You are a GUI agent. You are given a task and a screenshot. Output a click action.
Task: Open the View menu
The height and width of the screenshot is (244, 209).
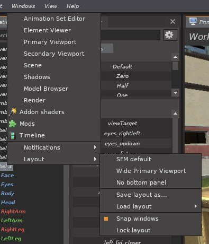[51, 6]
